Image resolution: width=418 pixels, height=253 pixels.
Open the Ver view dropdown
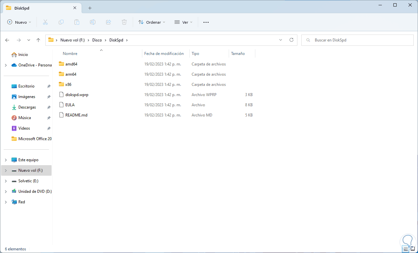(183, 22)
